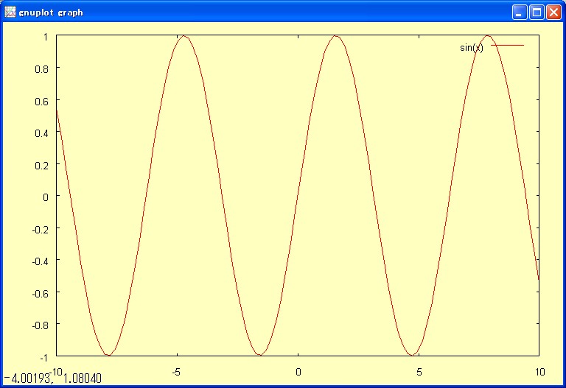Click y-axis label -0.2
Viewport: 566px width, 388px height.
pos(40,229)
